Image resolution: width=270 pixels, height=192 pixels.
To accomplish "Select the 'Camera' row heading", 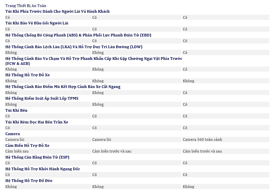I will (x=13, y=134).
